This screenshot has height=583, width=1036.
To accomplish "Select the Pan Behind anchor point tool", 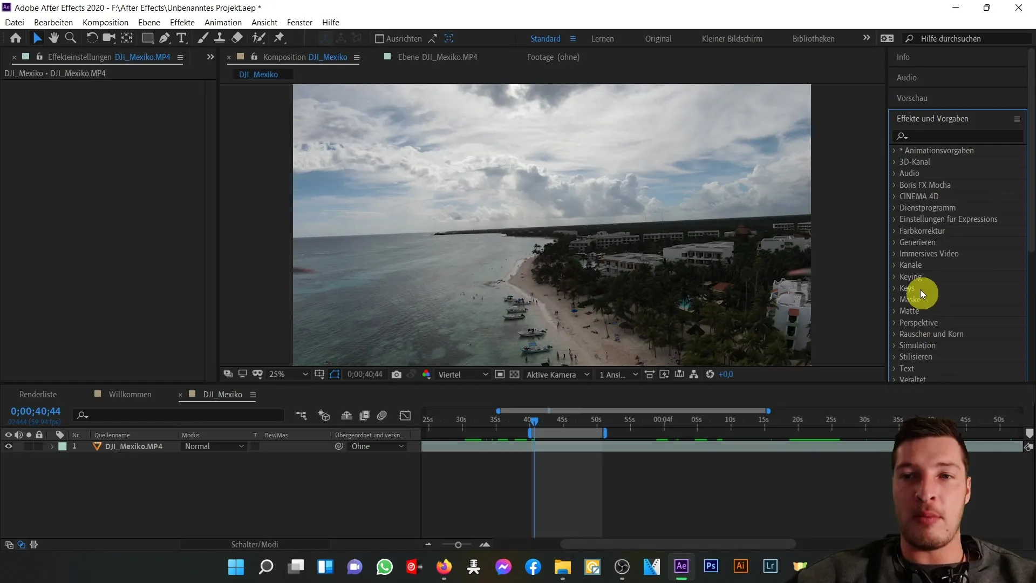I will pos(126,38).
